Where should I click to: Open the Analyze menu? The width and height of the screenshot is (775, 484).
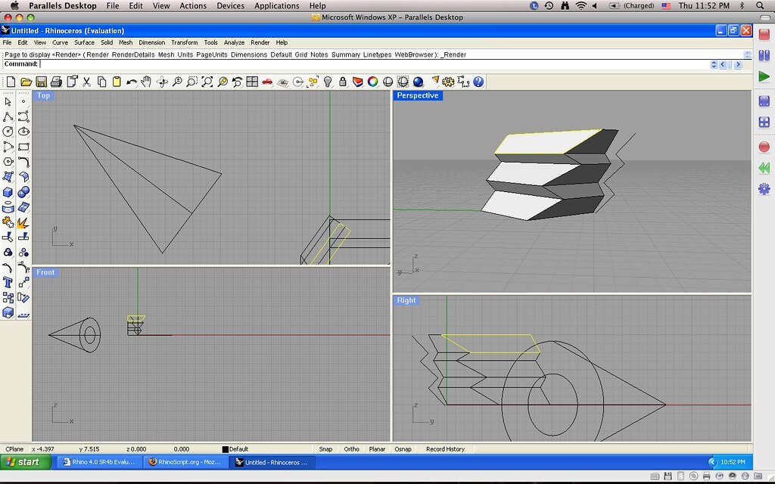point(235,42)
